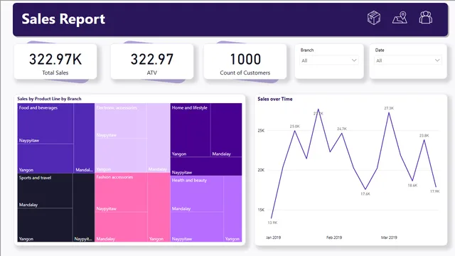Viewport: 455px width, 256px height.
Task: Click the 'Sales by Product Line by Branch' title
Action: [x=49, y=99]
